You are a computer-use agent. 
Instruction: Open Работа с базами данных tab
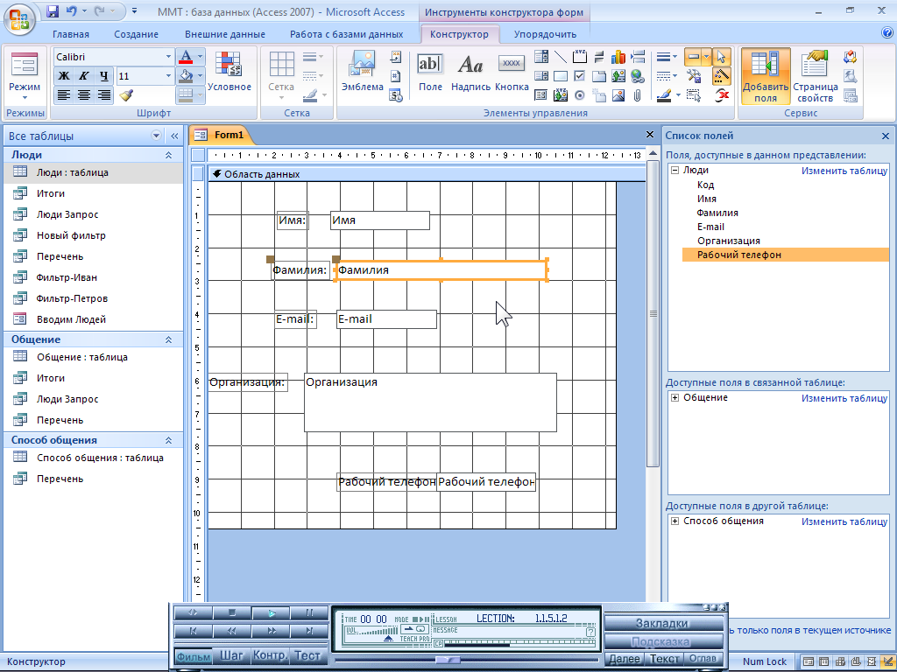[x=346, y=34]
